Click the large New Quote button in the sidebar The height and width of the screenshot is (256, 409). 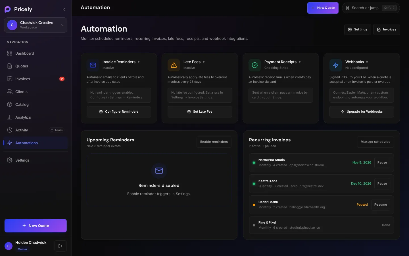36,226
